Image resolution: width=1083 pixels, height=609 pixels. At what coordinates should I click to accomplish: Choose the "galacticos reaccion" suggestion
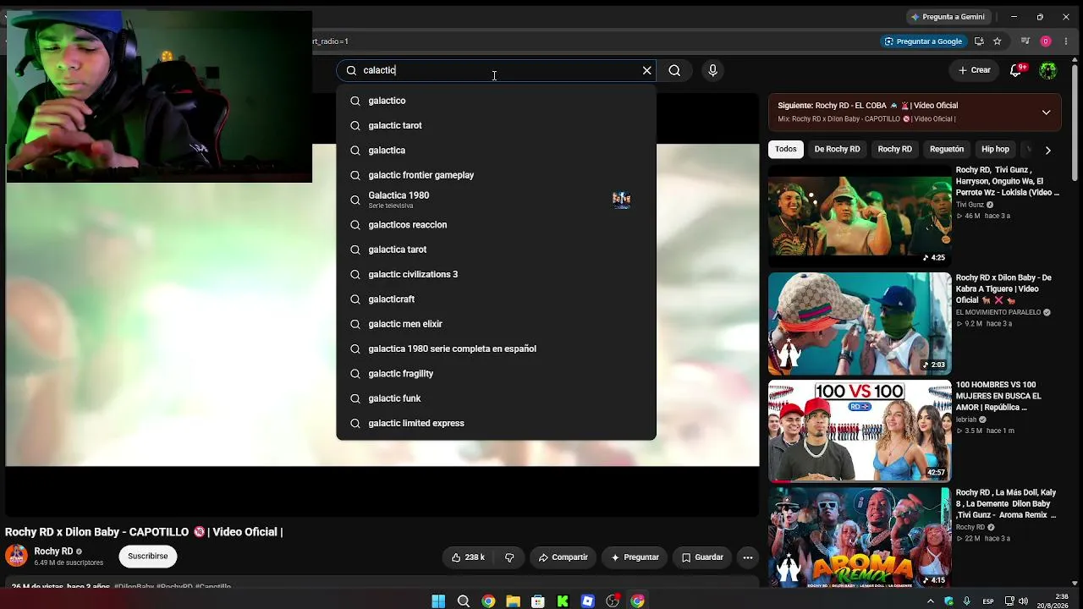[497, 224]
